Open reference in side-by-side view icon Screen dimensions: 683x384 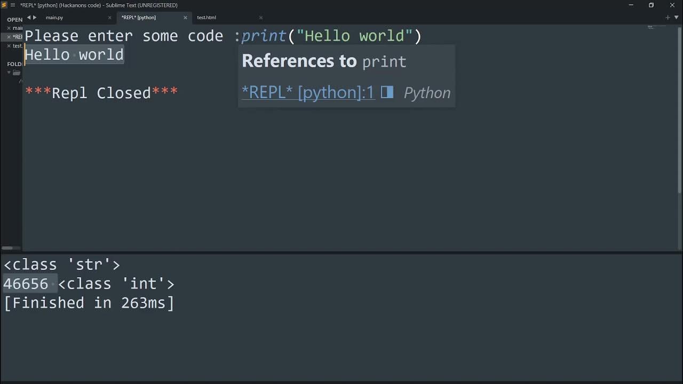point(387,92)
